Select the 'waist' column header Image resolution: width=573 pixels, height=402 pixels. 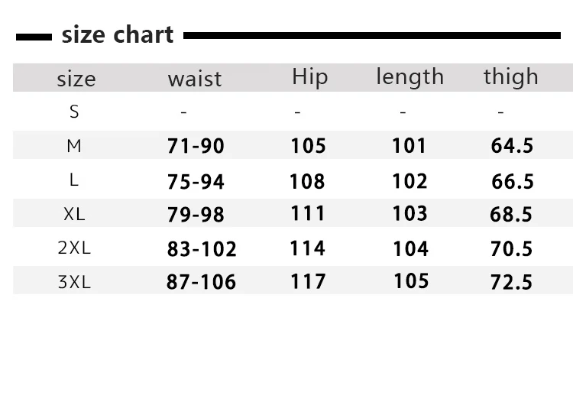(x=195, y=79)
